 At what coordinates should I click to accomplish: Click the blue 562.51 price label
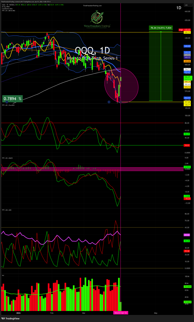[187, 98]
